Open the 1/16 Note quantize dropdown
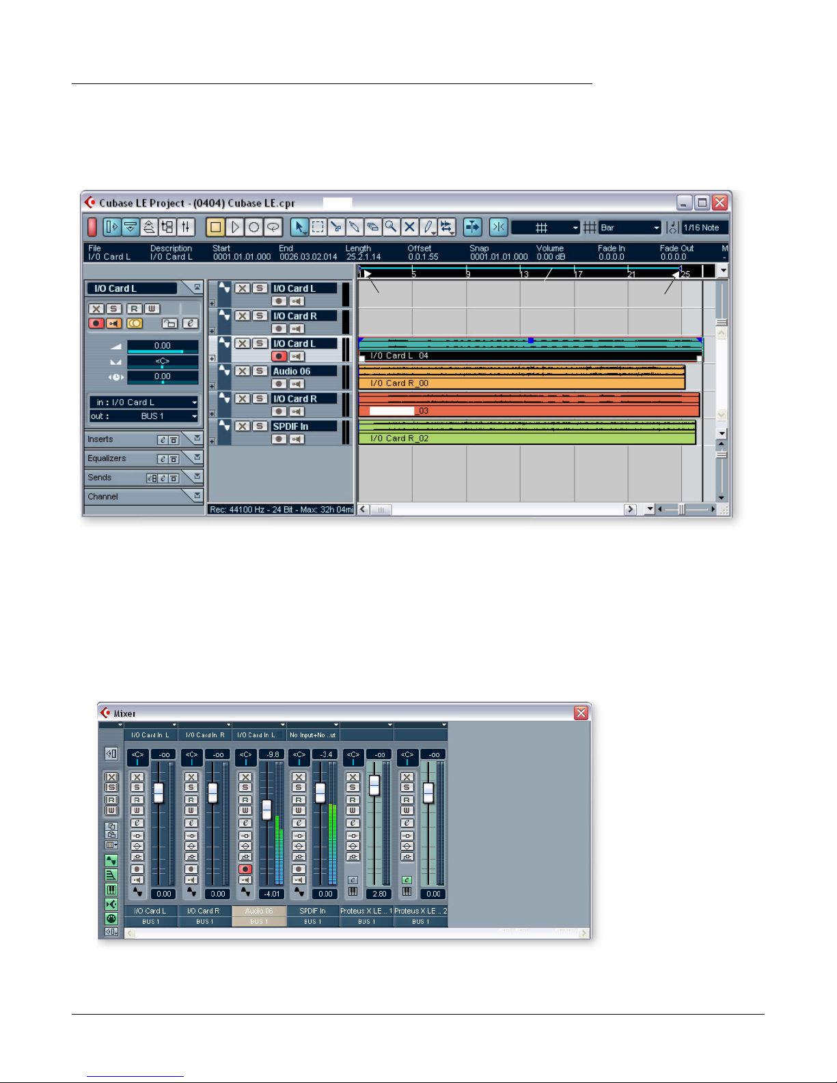Image resolution: width=837 pixels, height=1083 pixels. 704,228
